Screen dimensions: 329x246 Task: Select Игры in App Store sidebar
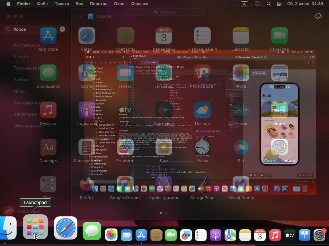(x=20, y=91)
